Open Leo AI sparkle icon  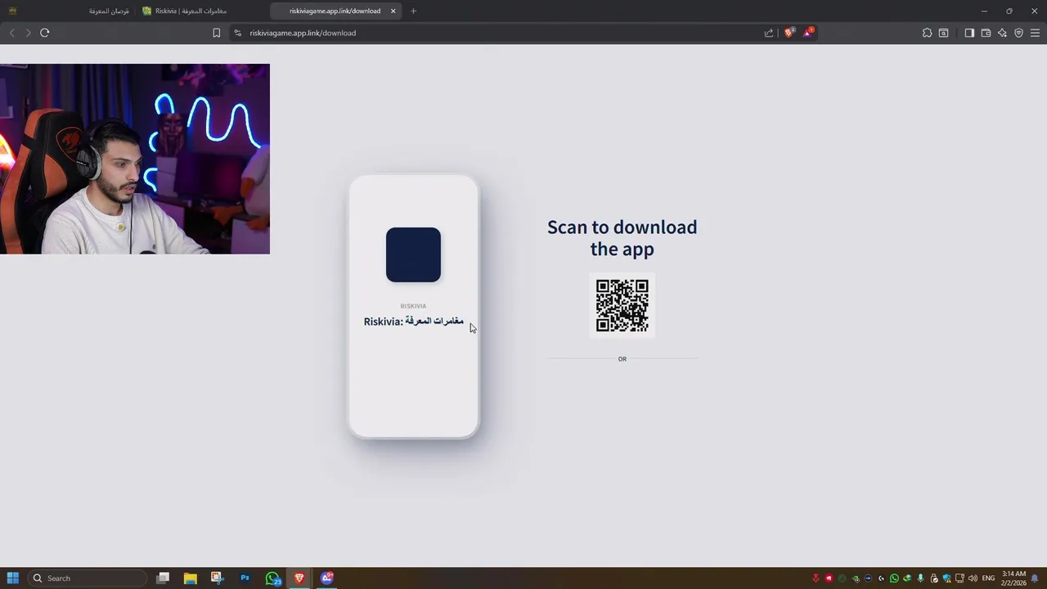1002,33
